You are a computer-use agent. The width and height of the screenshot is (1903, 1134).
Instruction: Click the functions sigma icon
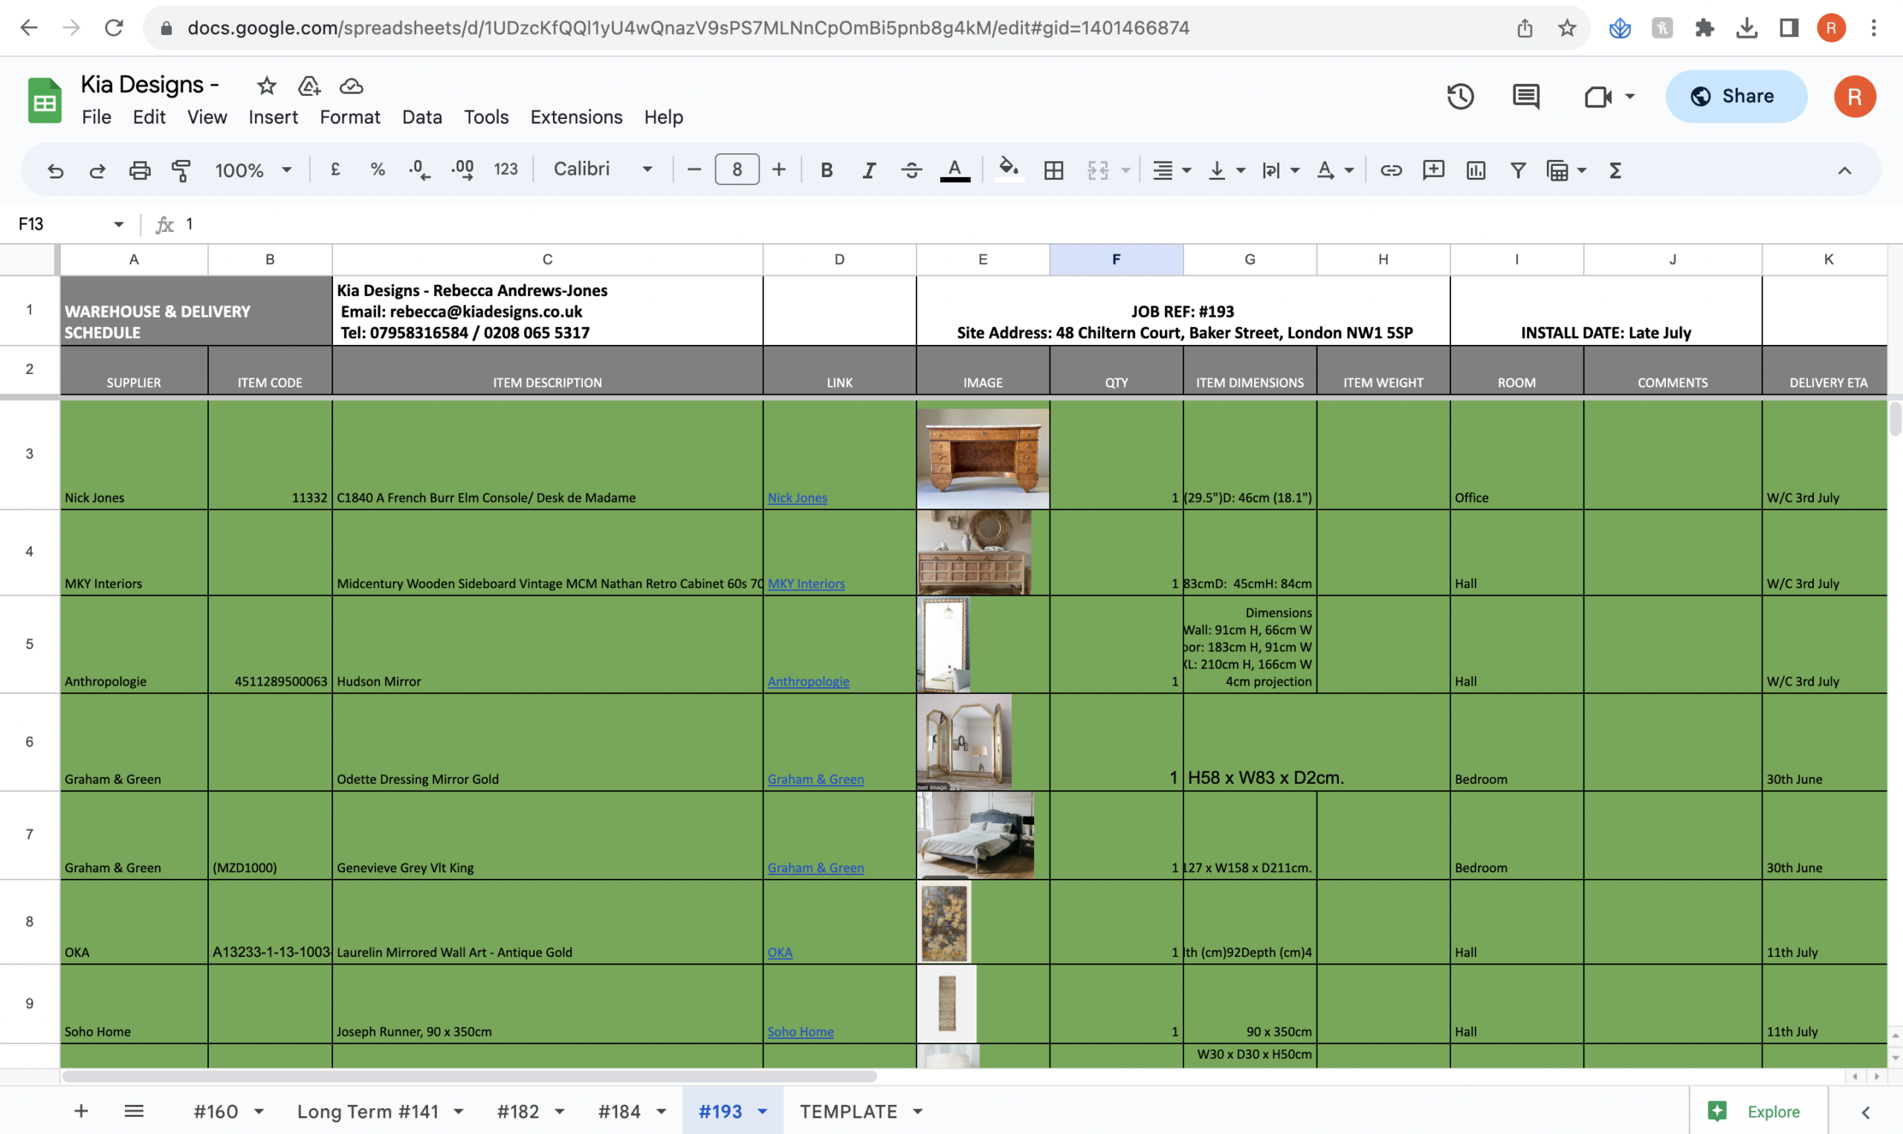click(x=1615, y=170)
